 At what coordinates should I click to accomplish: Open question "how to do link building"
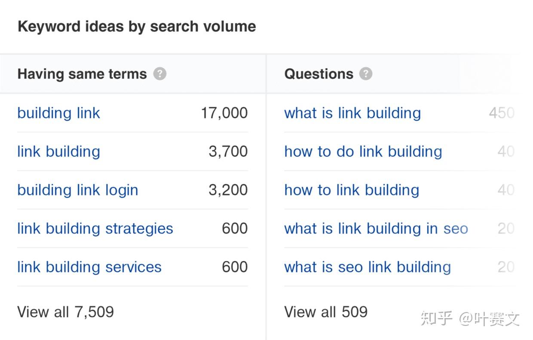tap(363, 152)
